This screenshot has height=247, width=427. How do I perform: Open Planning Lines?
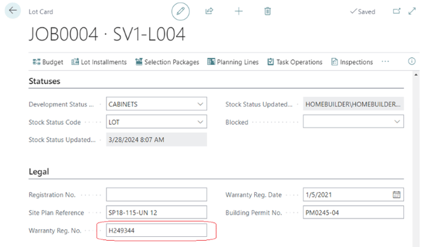point(233,62)
